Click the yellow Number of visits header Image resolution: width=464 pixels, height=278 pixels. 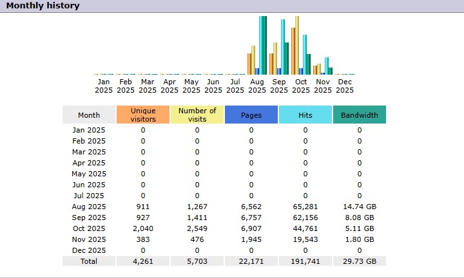[x=197, y=115]
